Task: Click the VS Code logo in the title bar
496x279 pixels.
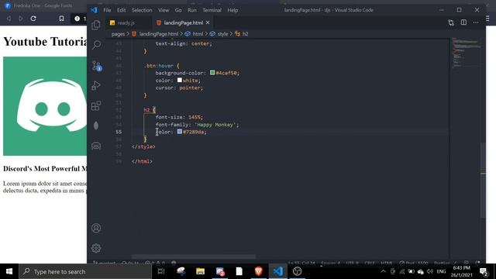Action: 94,10
